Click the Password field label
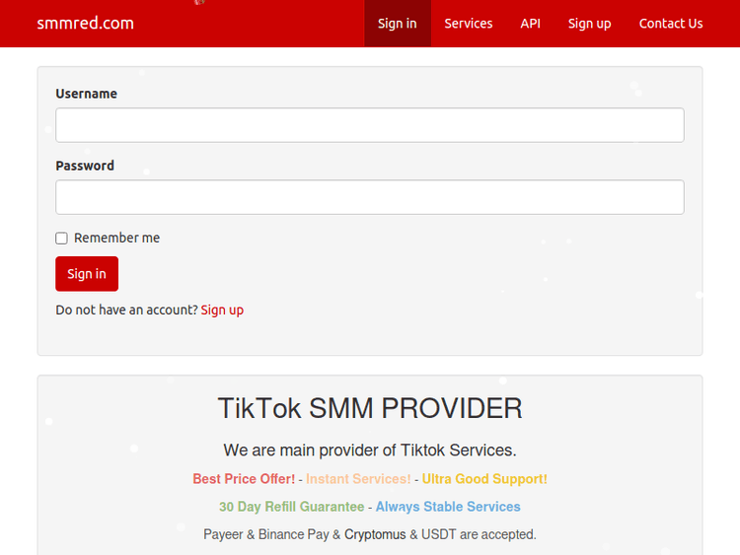The image size is (740, 555). (85, 166)
